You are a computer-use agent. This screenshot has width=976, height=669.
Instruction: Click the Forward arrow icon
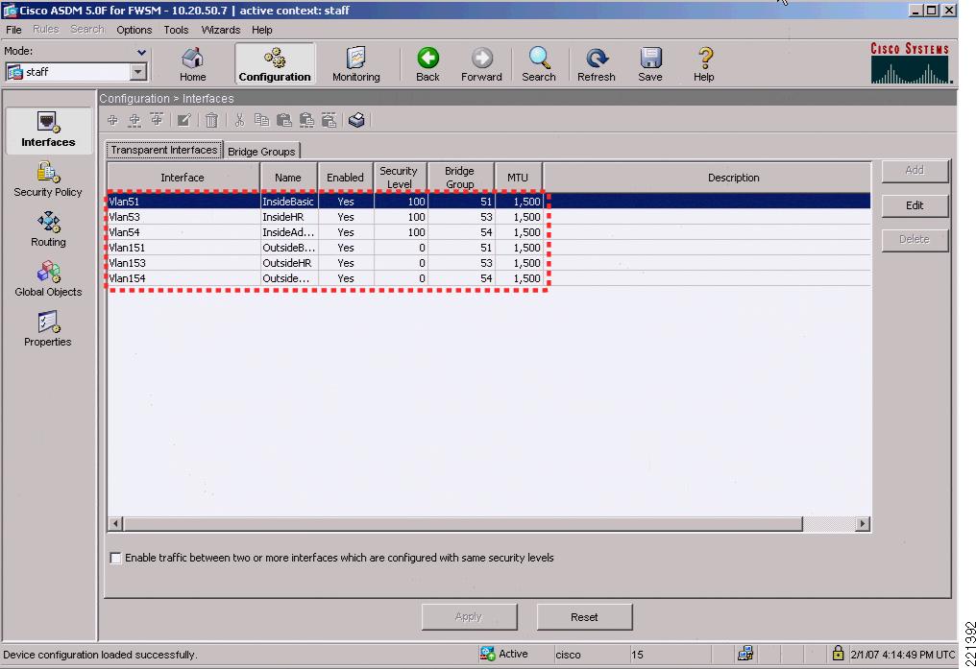[481, 58]
